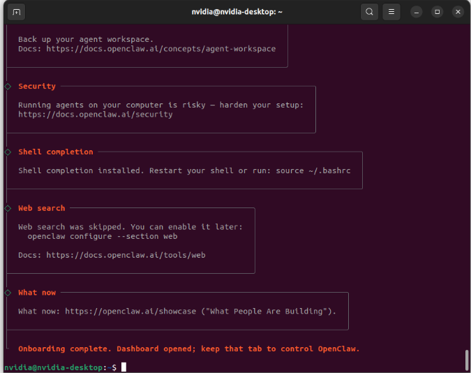Screen dimensions: 471x373
Task: Click the 'Running agents on your computer is risky' line
Action: [x=160, y=105]
